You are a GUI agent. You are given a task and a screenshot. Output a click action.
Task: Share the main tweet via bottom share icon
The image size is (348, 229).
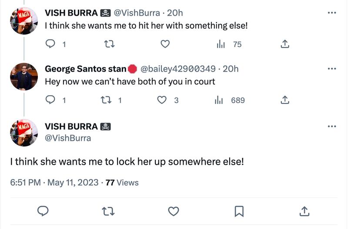(304, 211)
